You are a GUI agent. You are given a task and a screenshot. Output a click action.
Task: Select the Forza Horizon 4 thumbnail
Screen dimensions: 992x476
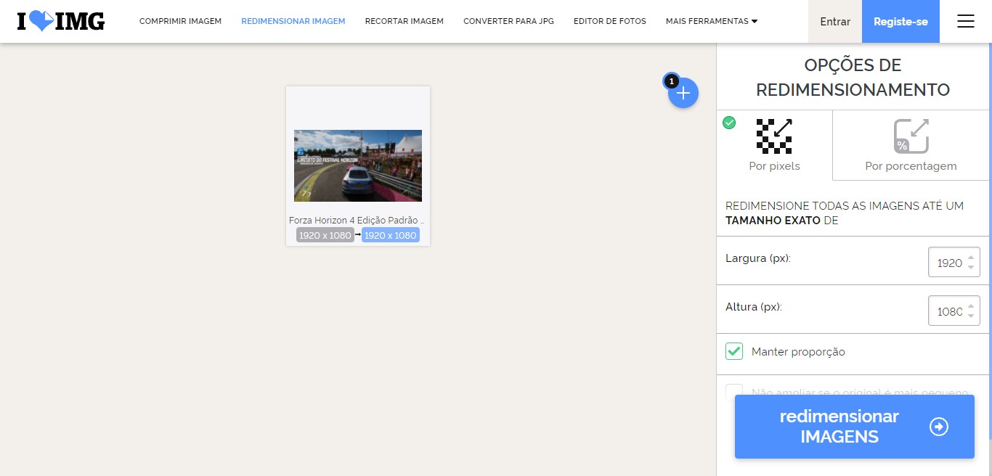(358, 165)
